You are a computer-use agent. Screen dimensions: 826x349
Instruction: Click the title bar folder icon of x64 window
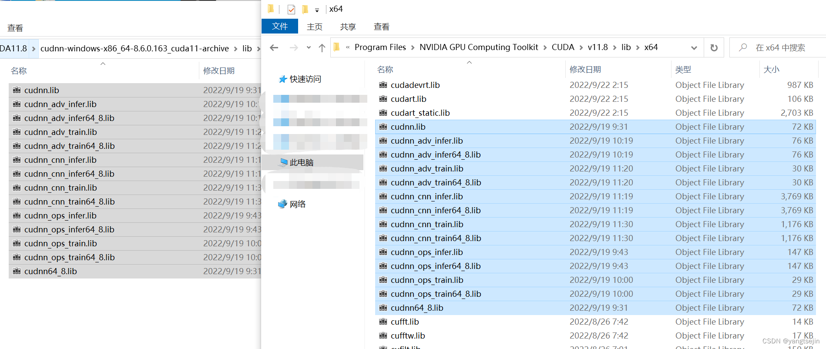point(271,9)
